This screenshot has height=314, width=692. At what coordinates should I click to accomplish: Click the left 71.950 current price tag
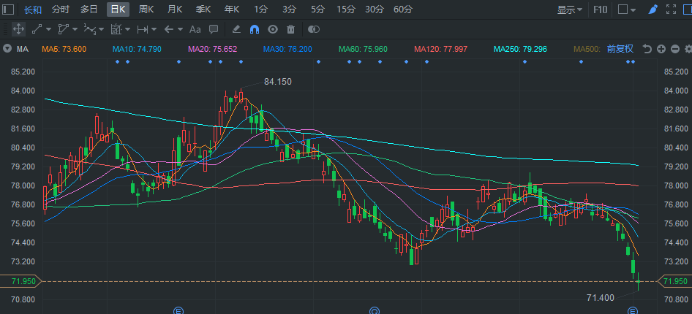pos(20,281)
